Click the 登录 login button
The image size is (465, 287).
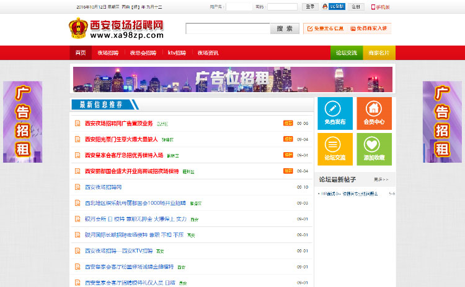tap(310, 7)
